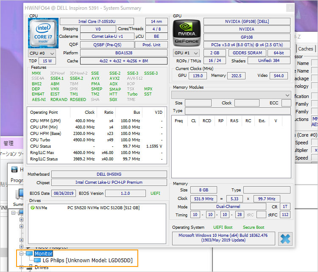Click the green NVMe drive status icon

tap(33, 208)
